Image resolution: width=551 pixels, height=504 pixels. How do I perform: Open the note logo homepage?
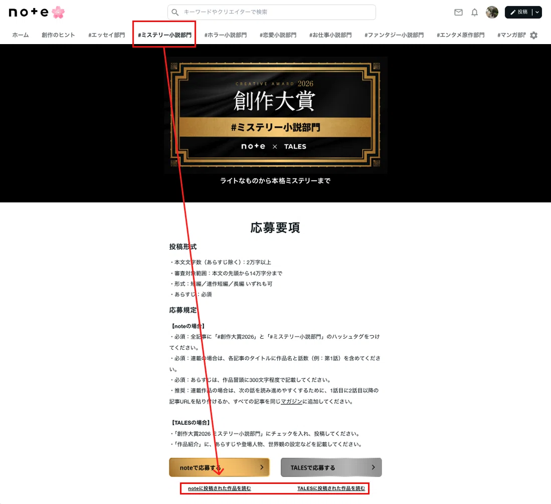click(x=29, y=13)
